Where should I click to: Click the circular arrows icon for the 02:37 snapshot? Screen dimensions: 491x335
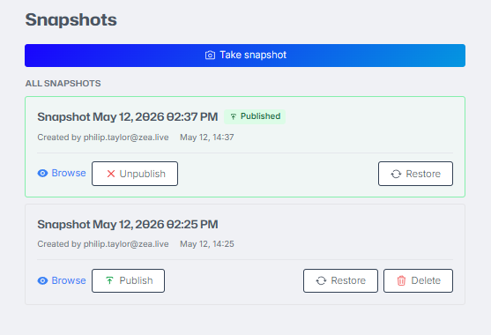(396, 174)
